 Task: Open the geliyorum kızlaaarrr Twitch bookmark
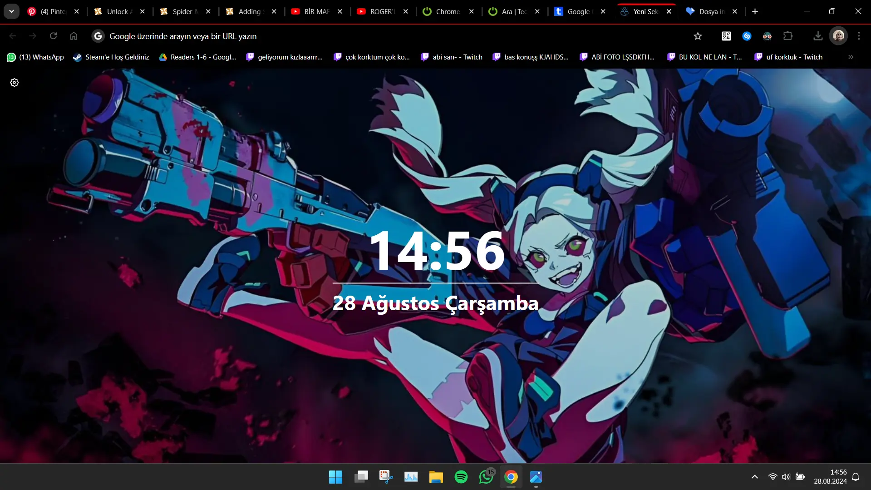coord(284,57)
